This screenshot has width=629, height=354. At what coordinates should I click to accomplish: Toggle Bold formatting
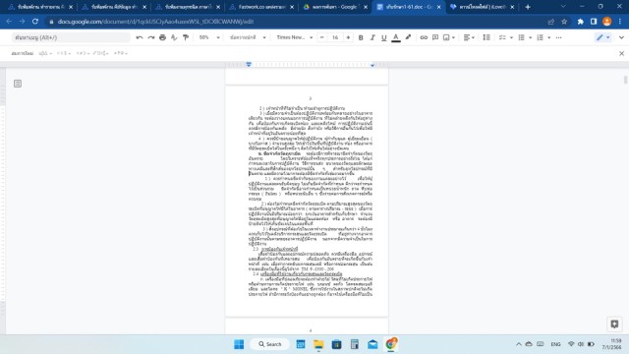tap(361, 37)
